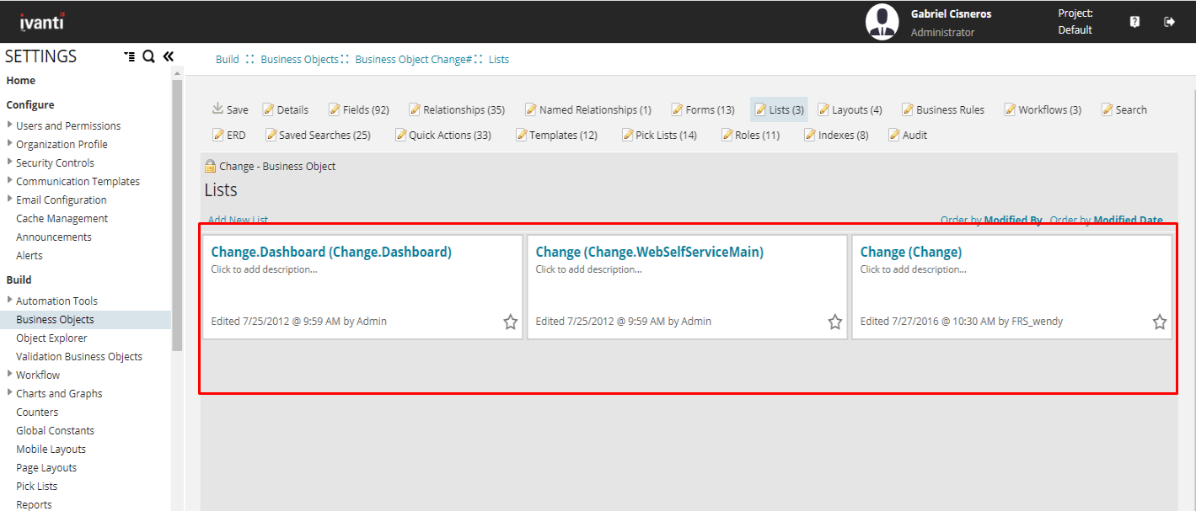Click the user avatar picture

[x=882, y=22]
